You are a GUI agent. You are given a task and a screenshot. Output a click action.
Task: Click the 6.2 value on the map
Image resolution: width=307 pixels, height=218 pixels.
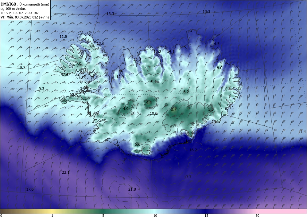[x=186, y=92]
